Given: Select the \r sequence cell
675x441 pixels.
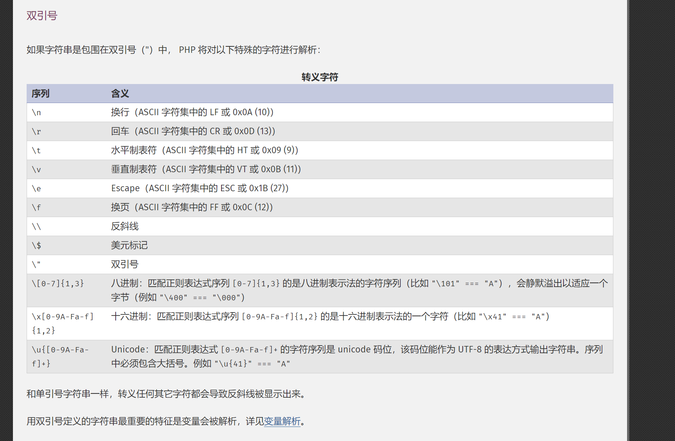Looking at the screenshot, I should tap(37, 132).
